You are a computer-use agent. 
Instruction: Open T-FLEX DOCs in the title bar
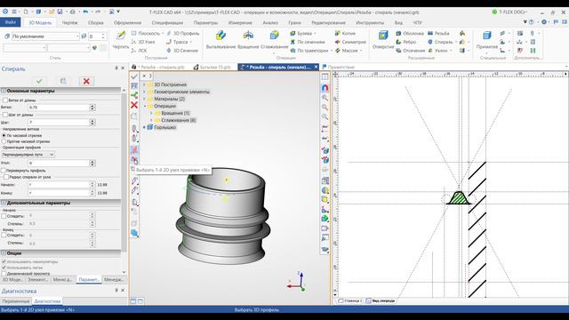pyautogui.click(x=509, y=12)
